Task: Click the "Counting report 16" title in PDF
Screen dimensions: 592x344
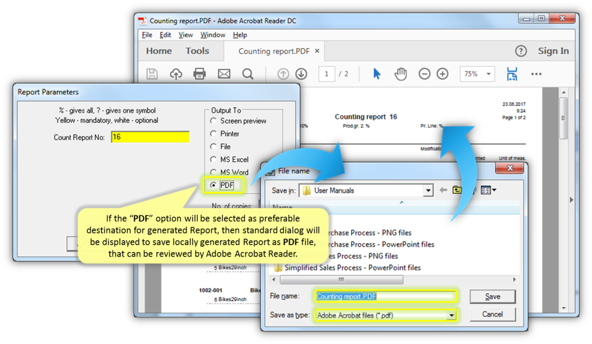Action: point(366,117)
